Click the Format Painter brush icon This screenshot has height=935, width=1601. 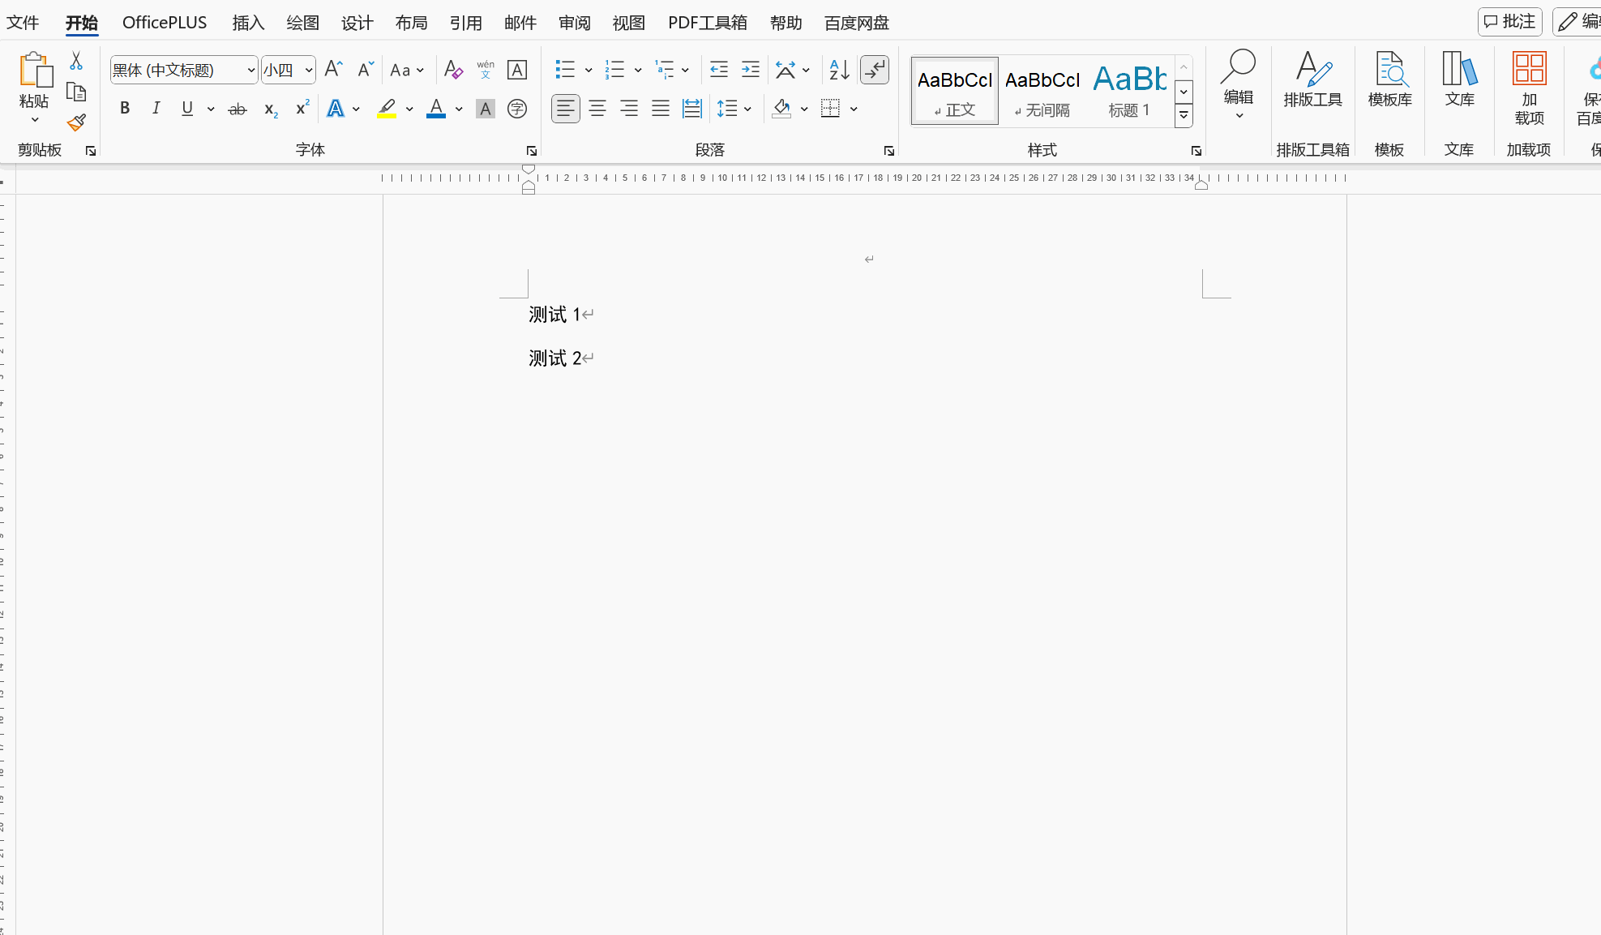[76, 122]
